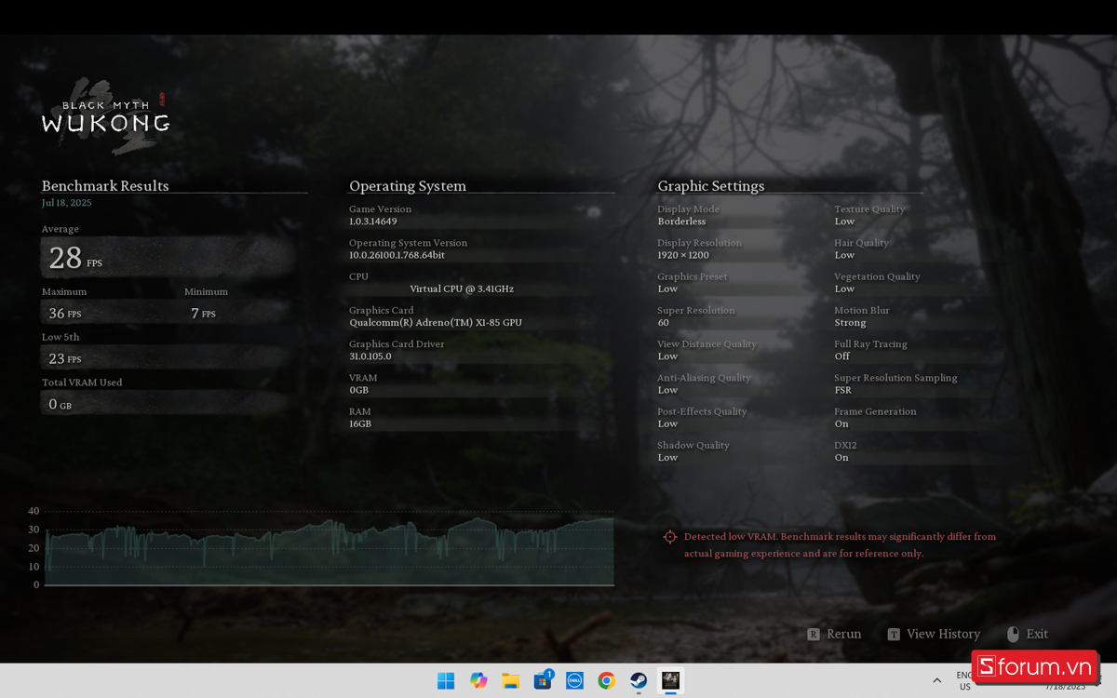
Task: Click the Post-Effects Quality "Low" value
Action: click(x=667, y=423)
